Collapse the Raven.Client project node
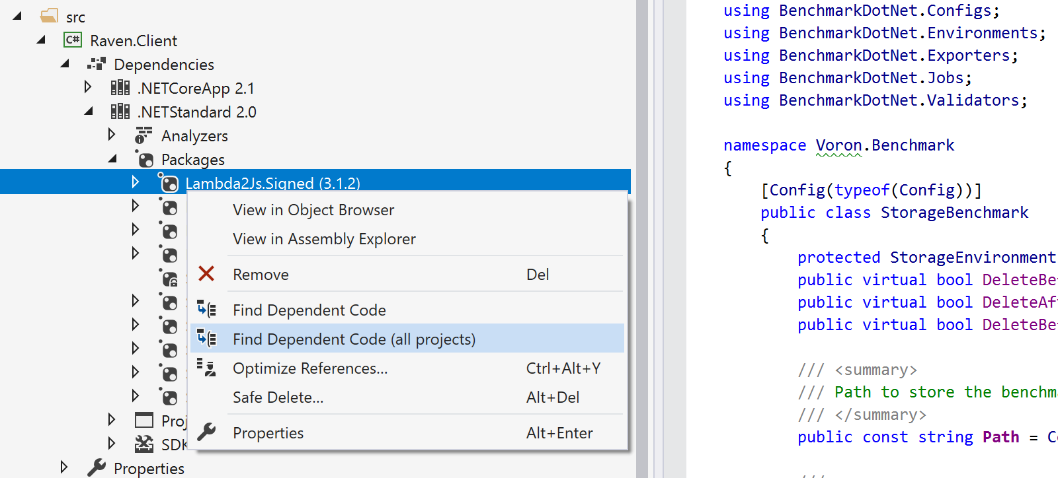Image resolution: width=1058 pixels, height=478 pixels. [41, 40]
